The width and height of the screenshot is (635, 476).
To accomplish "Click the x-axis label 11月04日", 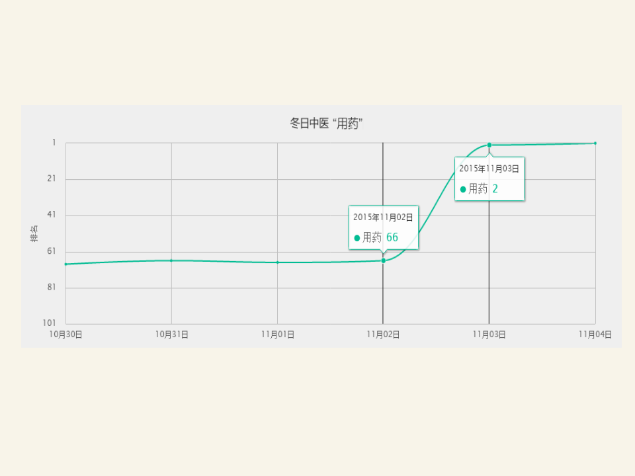I will 595,335.
